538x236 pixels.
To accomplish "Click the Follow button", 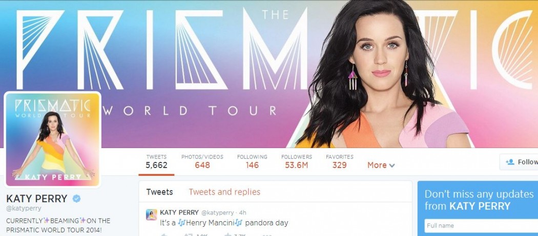I will point(519,162).
